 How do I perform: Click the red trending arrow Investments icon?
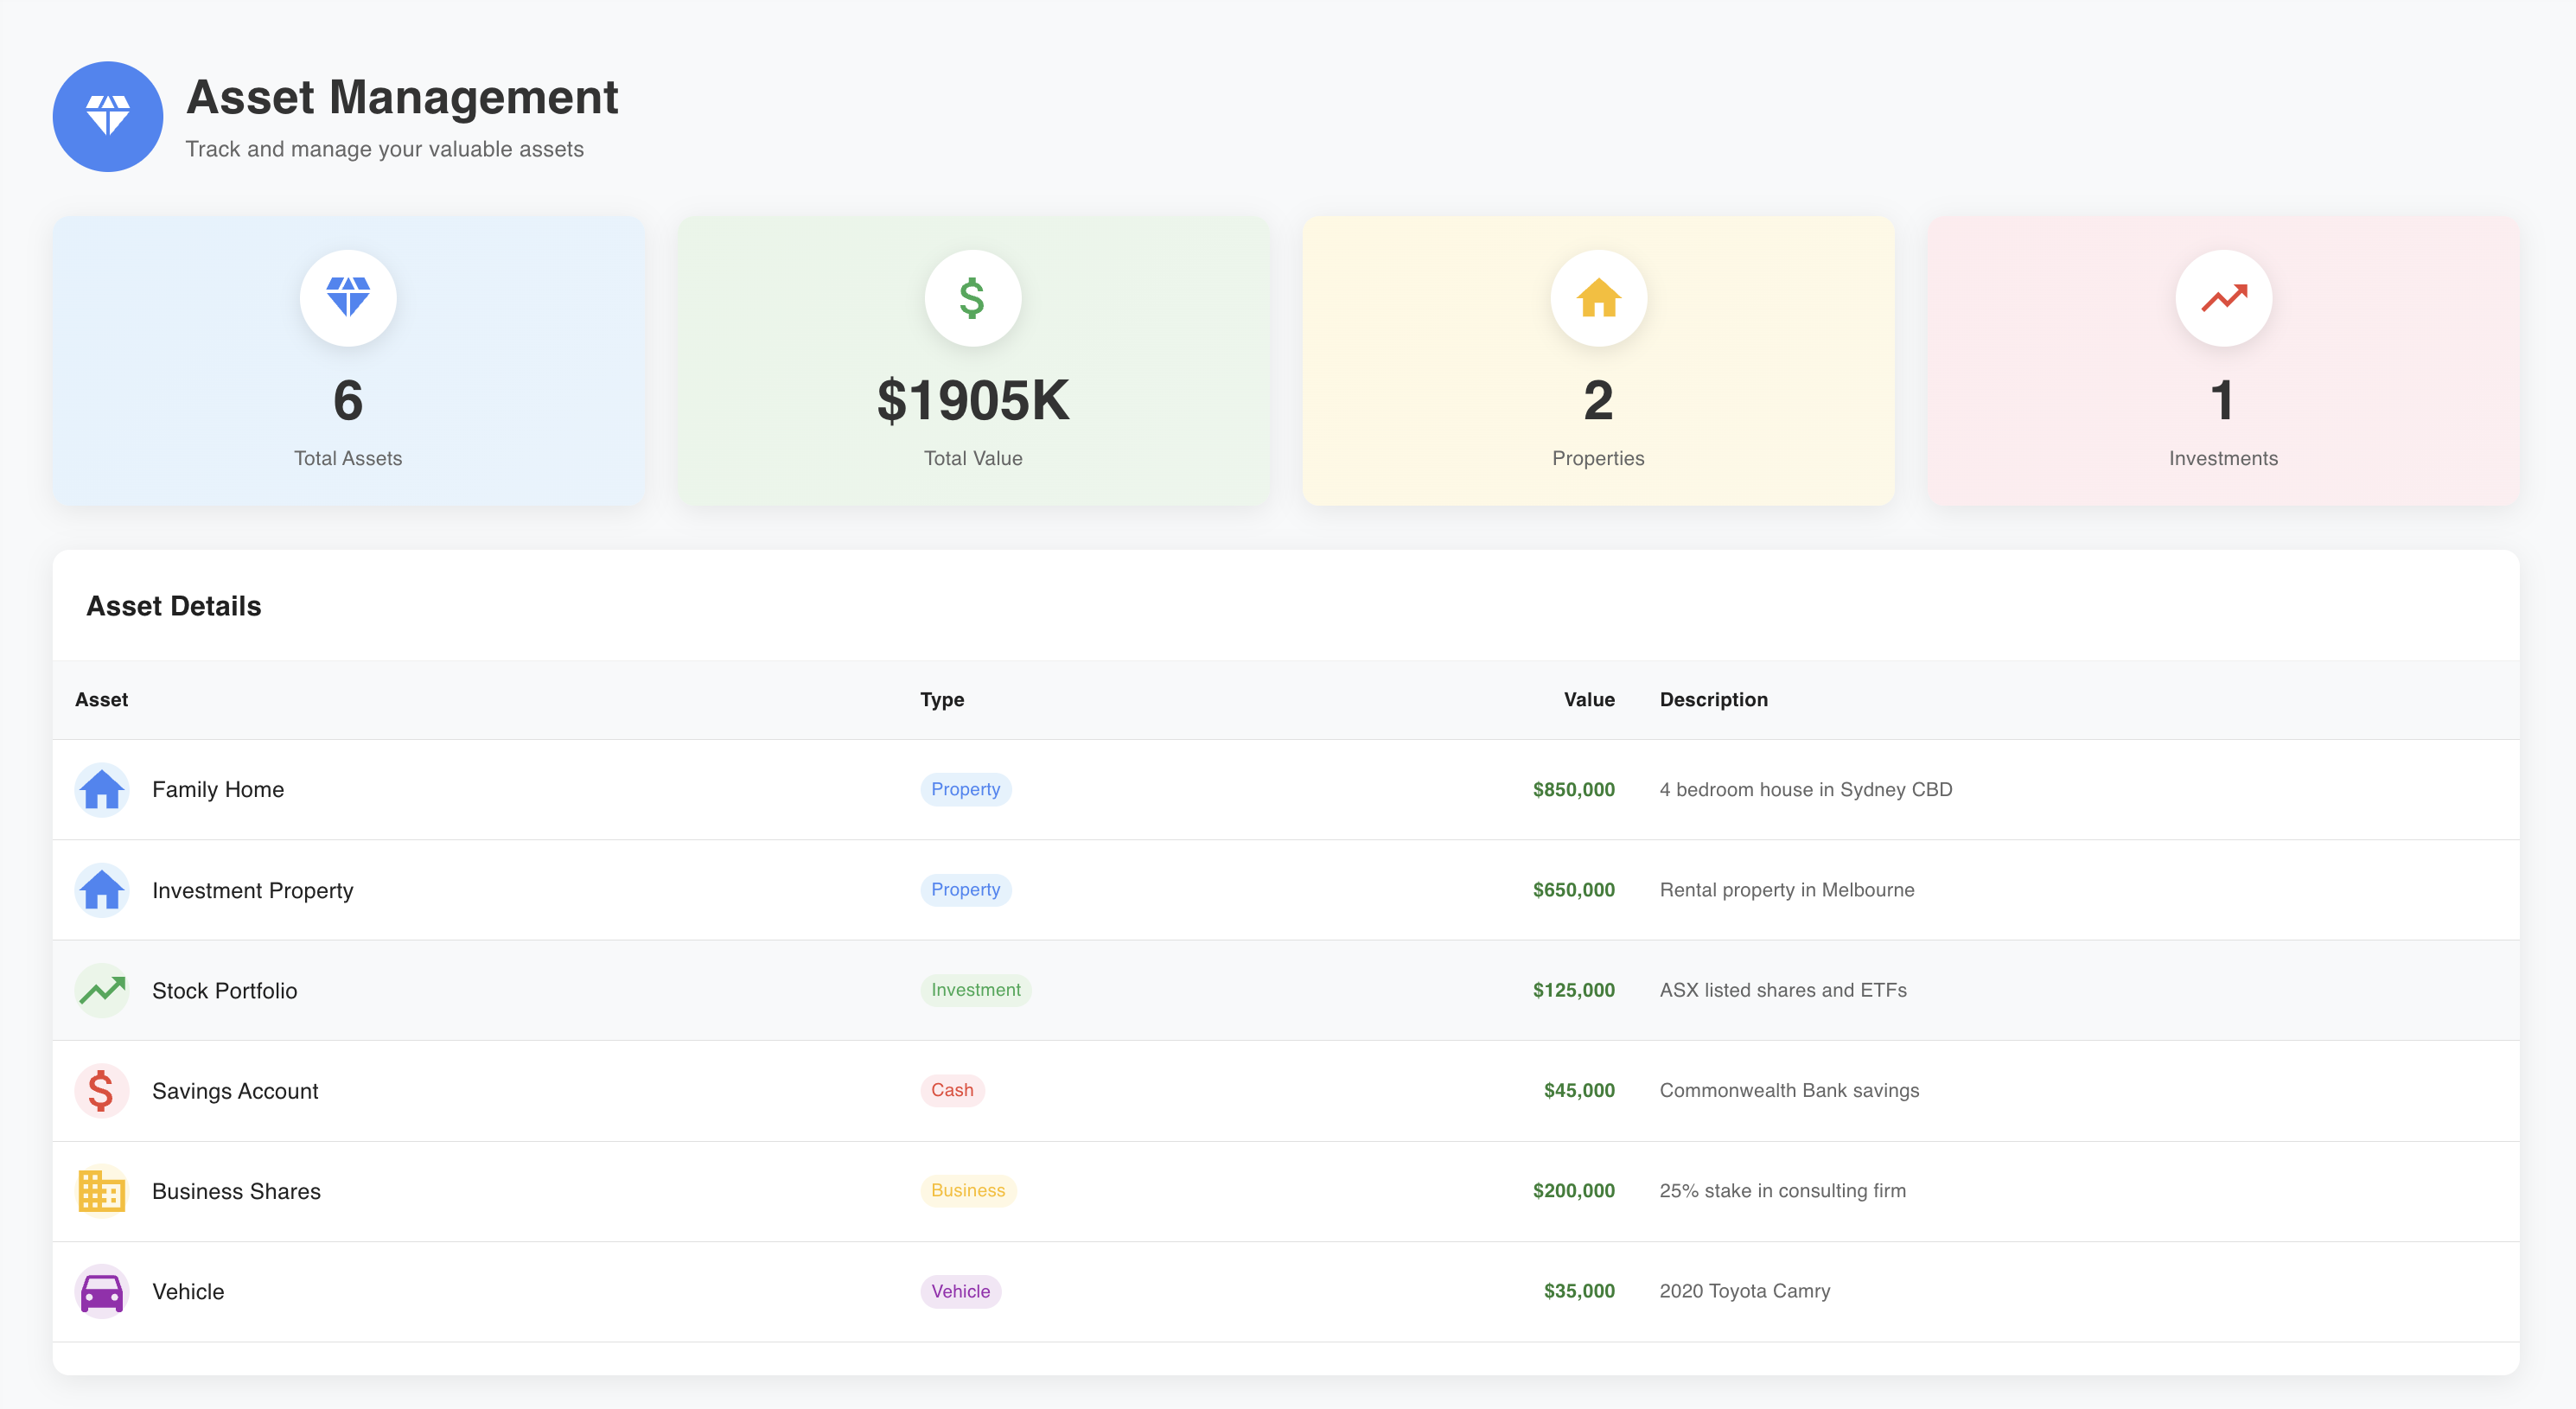point(2222,298)
